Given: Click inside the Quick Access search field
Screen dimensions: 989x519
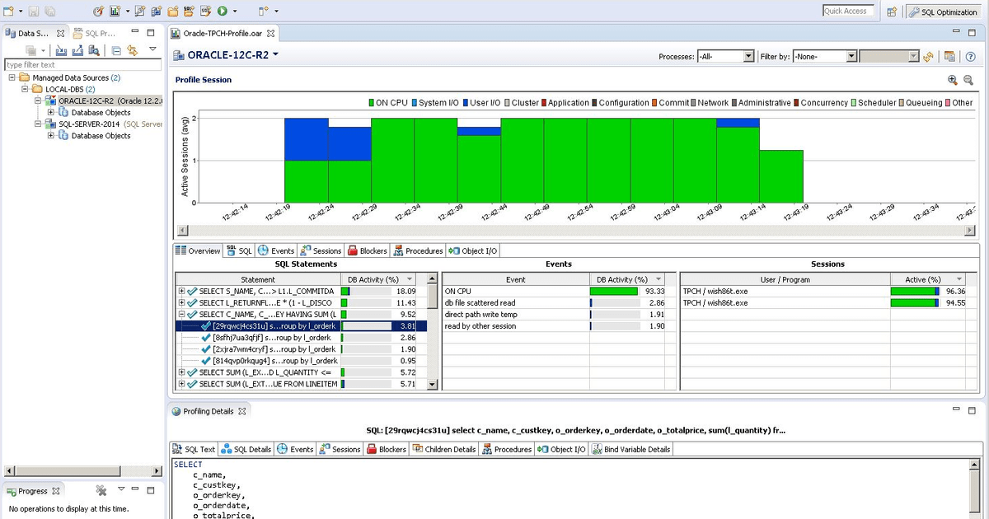Looking at the screenshot, I should [847, 11].
